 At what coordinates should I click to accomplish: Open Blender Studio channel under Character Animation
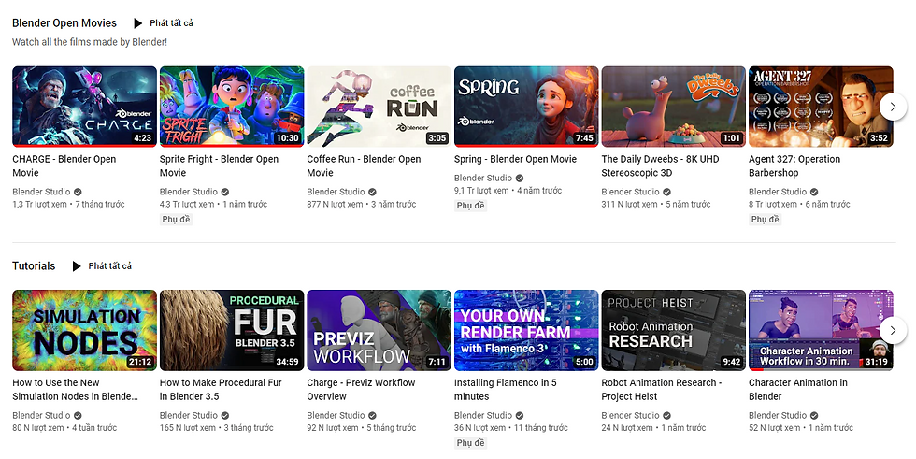click(x=777, y=415)
